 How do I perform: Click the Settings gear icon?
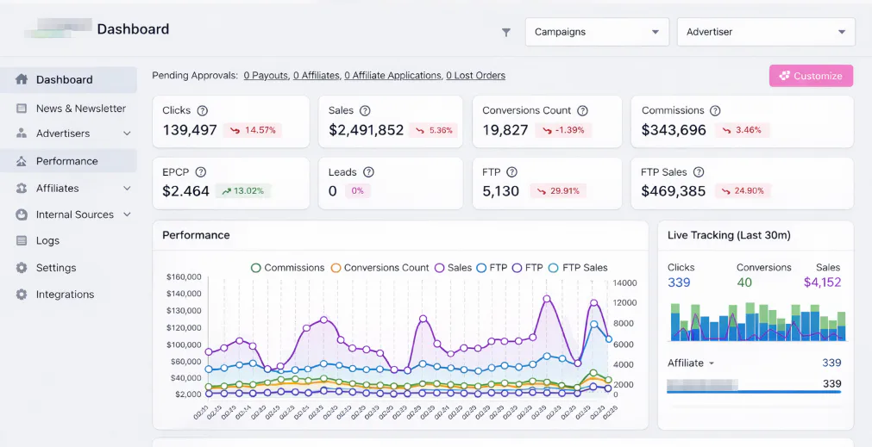(22, 268)
